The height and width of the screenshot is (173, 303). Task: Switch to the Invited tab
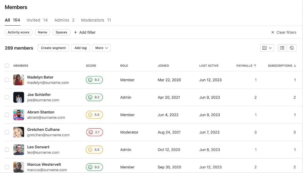point(37,20)
